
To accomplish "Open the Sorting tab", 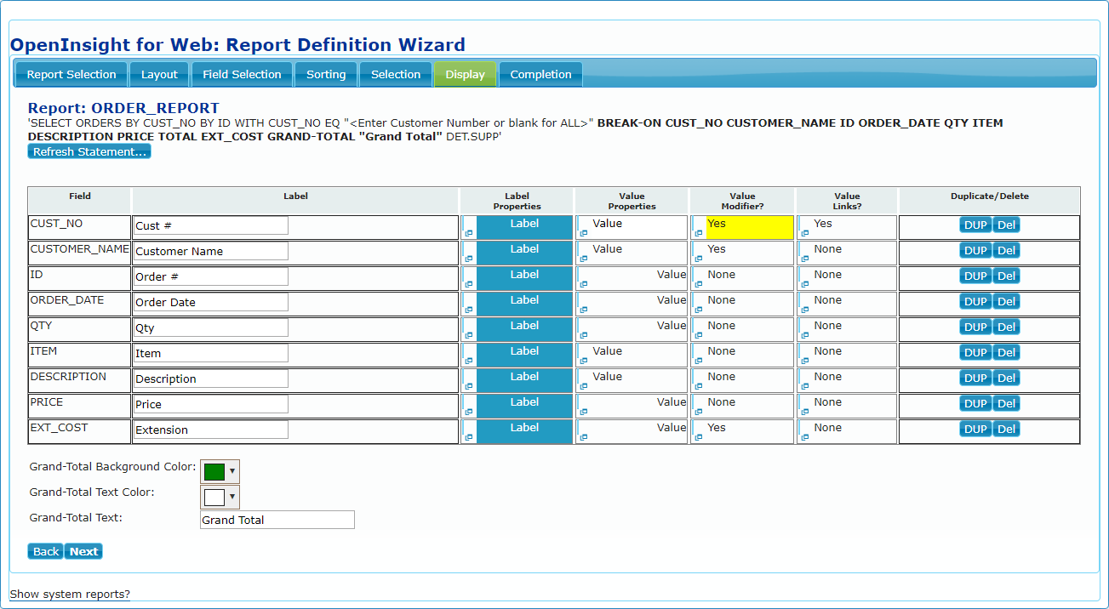I will click(x=326, y=74).
